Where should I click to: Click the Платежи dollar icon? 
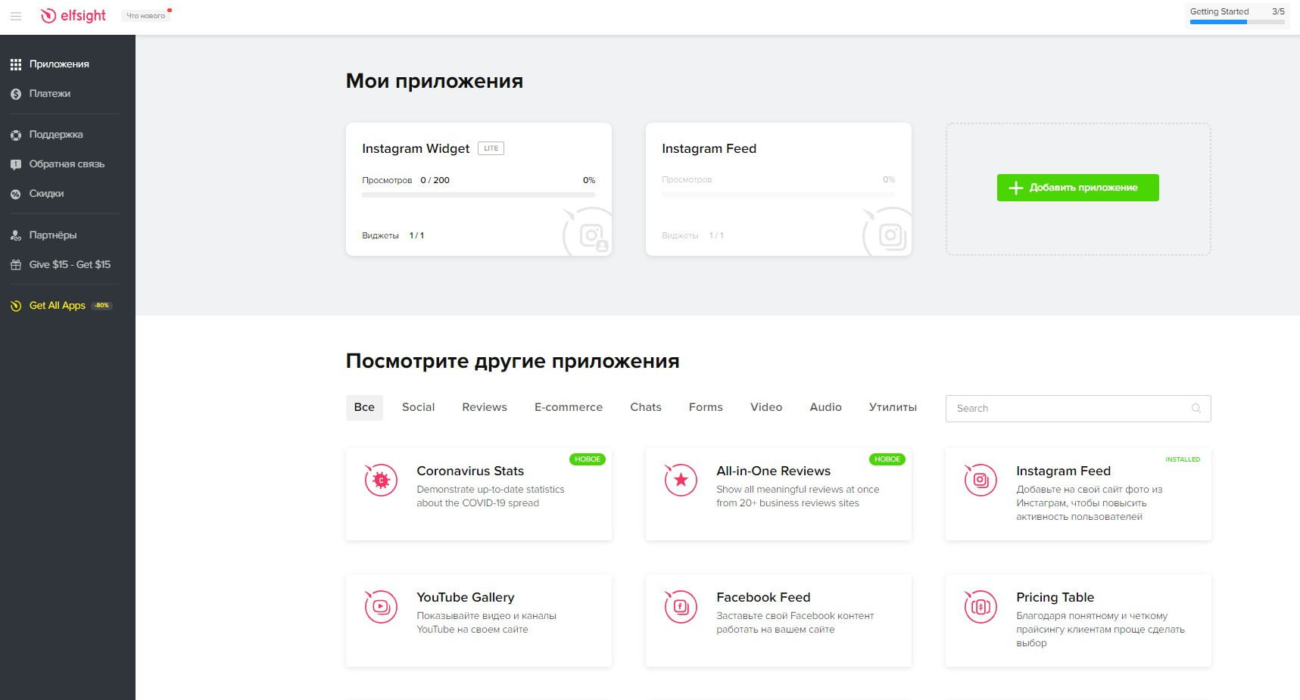16,94
